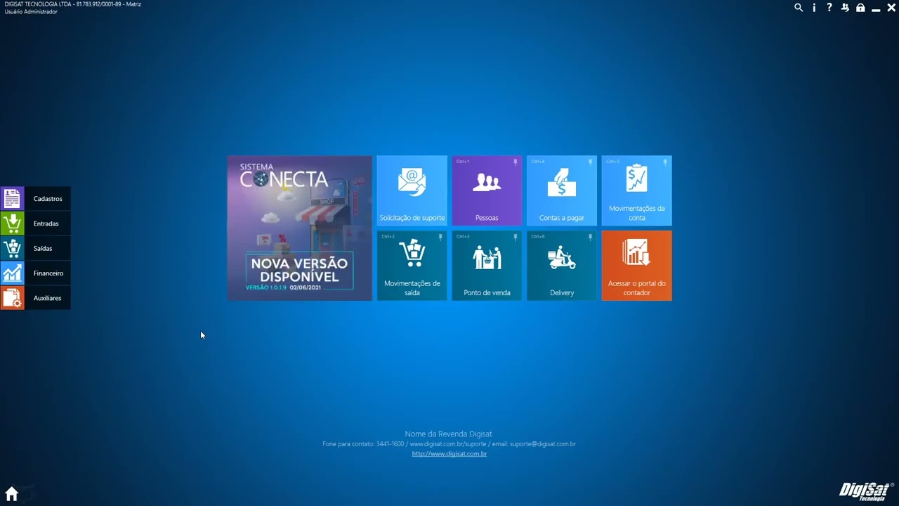
Task: Open help via the question mark icon
Action: coord(829,8)
